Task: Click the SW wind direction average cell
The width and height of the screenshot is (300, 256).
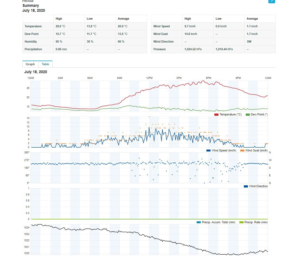Action: (249, 42)
